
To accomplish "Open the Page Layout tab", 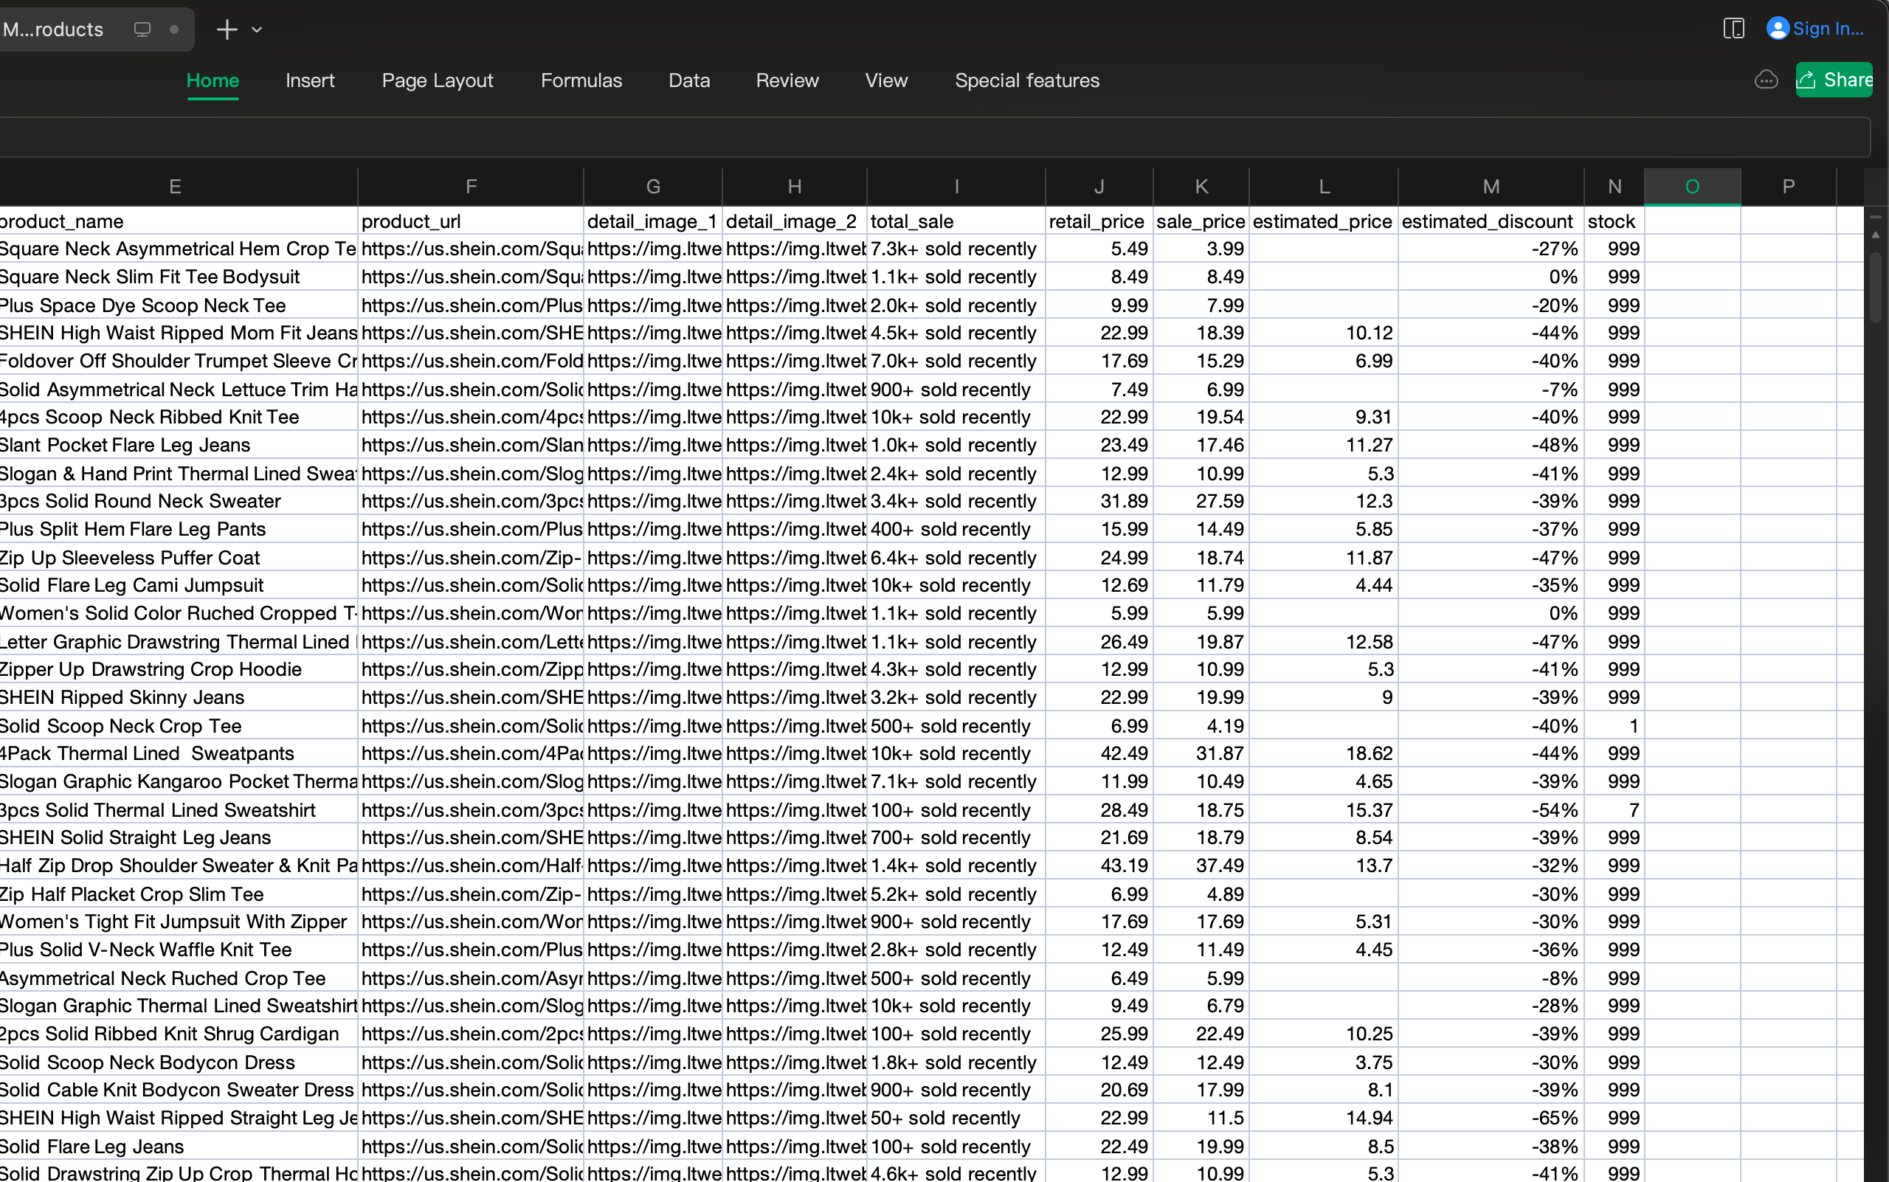I will point(437,80).
